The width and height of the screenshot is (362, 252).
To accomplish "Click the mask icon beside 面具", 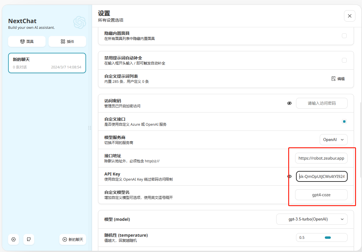I will (22, 41).
